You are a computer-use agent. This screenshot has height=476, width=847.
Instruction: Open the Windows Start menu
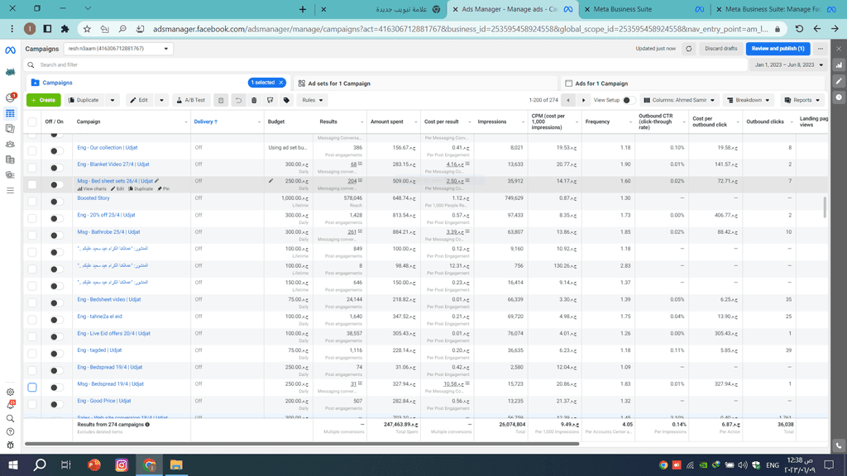pos(12,464)
